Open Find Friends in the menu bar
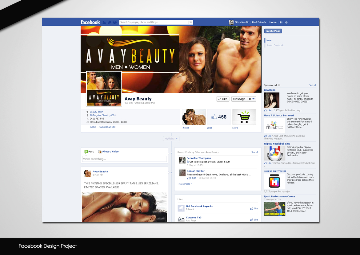 [259, 22]
